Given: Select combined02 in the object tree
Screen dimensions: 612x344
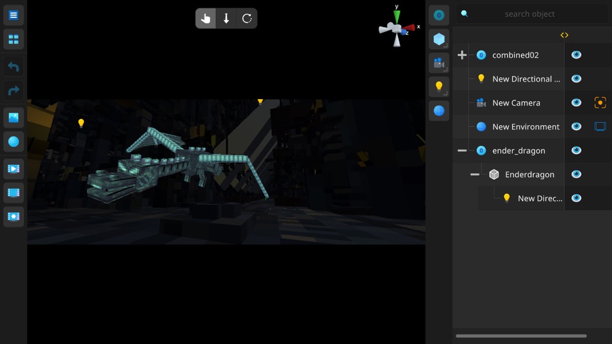Looking at the screenshot, I should pyautogui.click(x=515, y=55).
